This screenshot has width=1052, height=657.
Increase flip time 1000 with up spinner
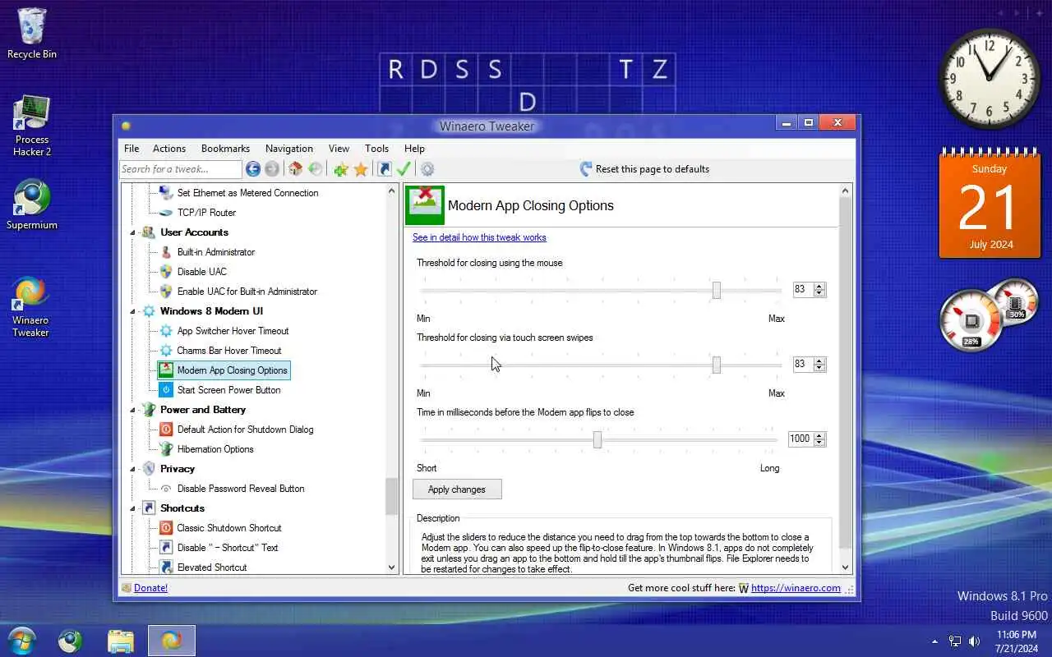[x=819, y=435]
